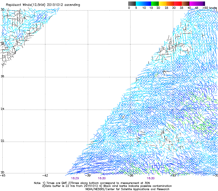Pick the orange 25-30 knots legend segment
Screen dimensions: 218x191
tap(170, 4)
